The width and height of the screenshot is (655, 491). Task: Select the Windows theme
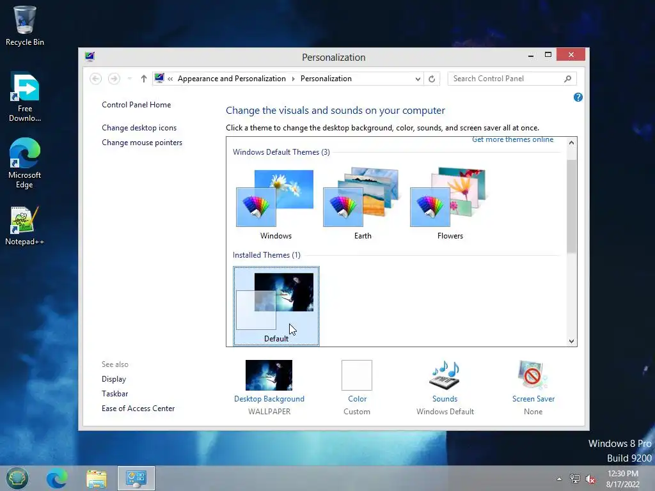[276, 204]
